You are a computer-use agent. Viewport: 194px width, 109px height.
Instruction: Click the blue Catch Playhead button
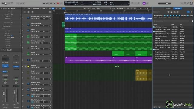click(64, 8)
